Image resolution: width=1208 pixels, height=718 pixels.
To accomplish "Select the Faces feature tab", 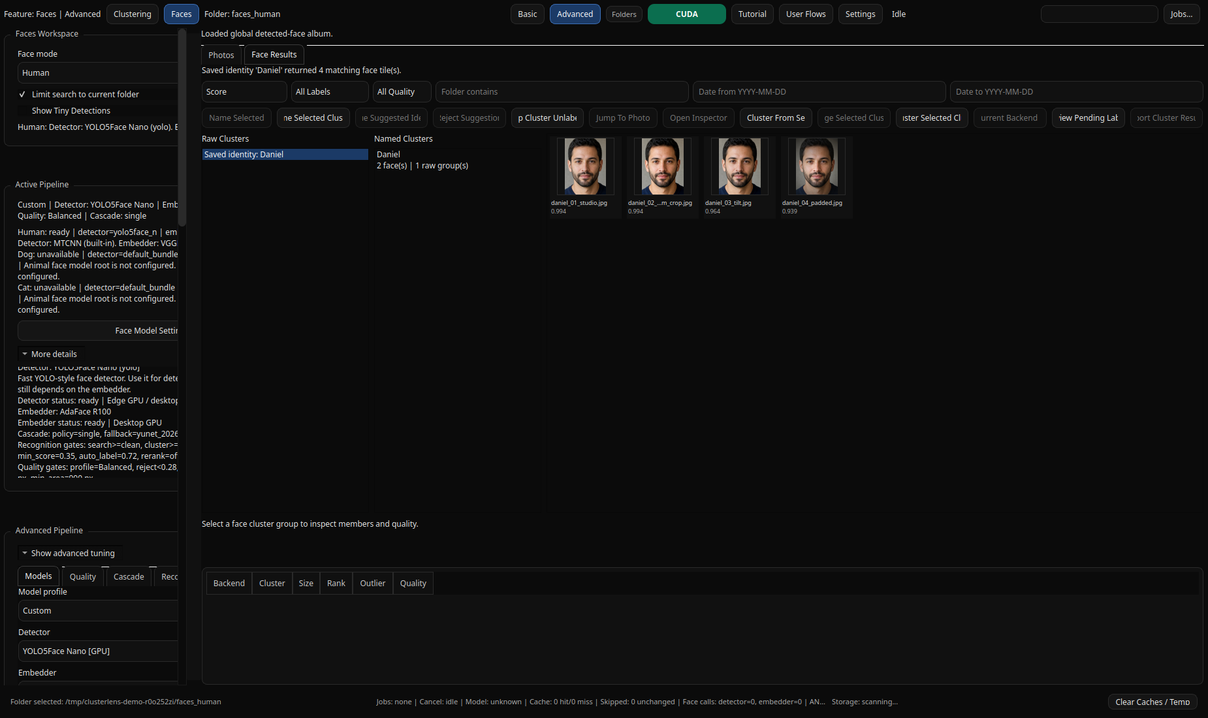I will click(182, 14).
